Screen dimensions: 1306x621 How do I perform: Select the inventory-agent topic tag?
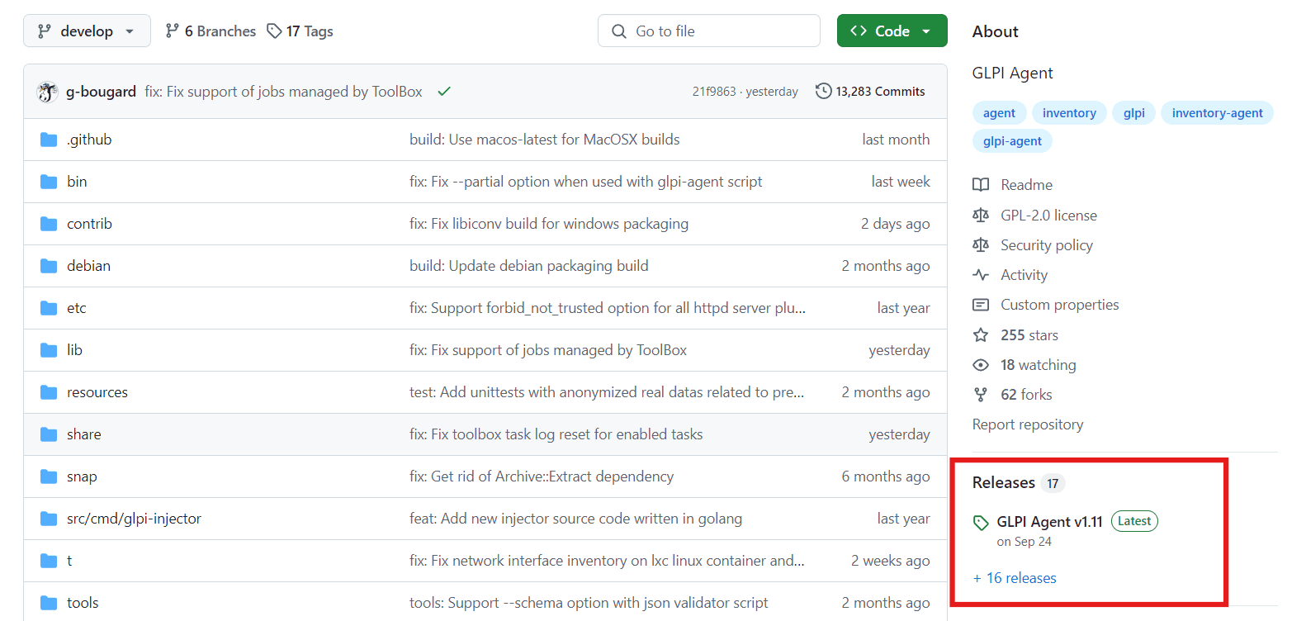(1217, 113)
